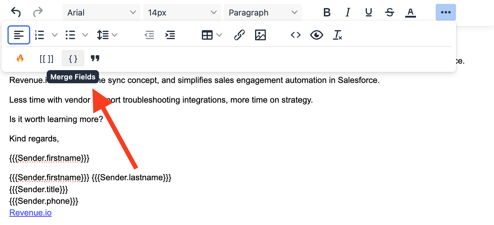
Task: Open the [[ ]] template tags tool
Action: pyautogui.click(x=46, y=58)
